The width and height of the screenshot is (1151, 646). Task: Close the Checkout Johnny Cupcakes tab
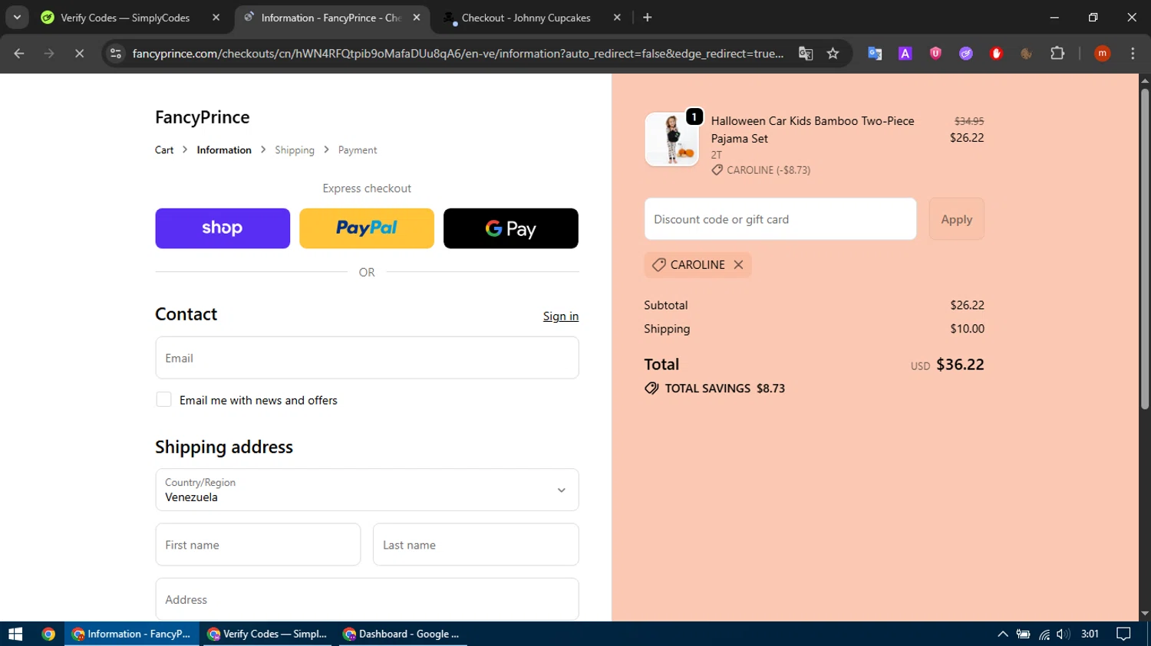[x=617, y=18]
